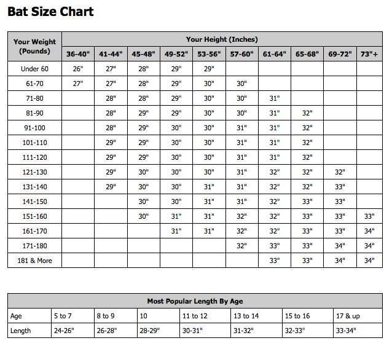Click the 33-34" length cell
The image size is (392, 346).
click(x=358, y=331)
